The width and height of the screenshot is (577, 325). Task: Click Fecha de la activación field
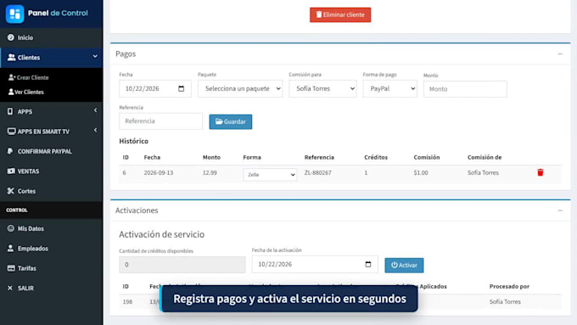point(315,264)
